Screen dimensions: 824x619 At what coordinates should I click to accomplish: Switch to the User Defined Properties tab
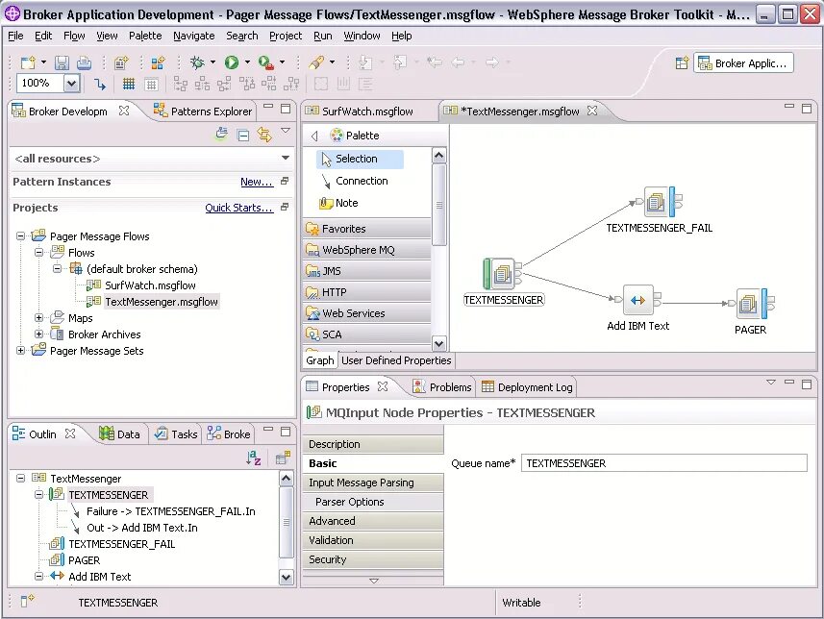pos(396,360)
